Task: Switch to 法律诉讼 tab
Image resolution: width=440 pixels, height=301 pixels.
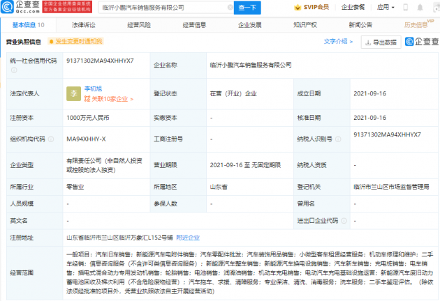Action: 83,25
